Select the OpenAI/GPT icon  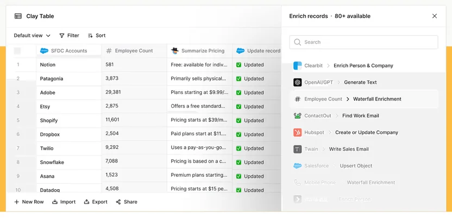tap(297, 83)
